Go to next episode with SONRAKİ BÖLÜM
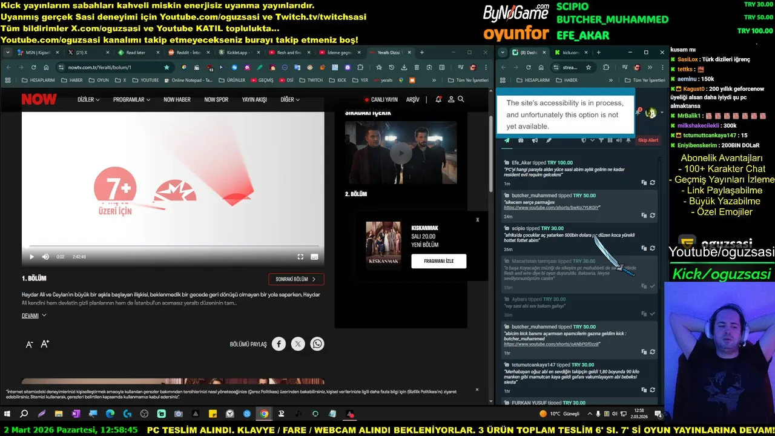775x436 pixels. pyautogui.click(x=296, y=279)
